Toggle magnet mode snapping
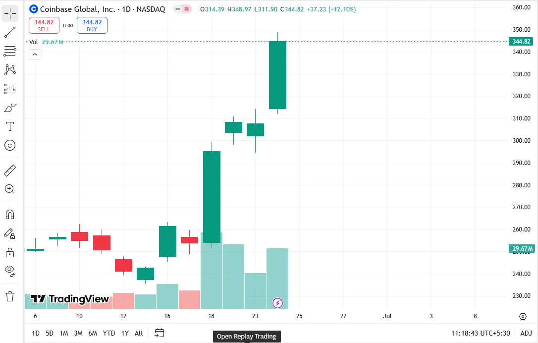The height and width of the screenshot is (343, 538). click(10, 214)
